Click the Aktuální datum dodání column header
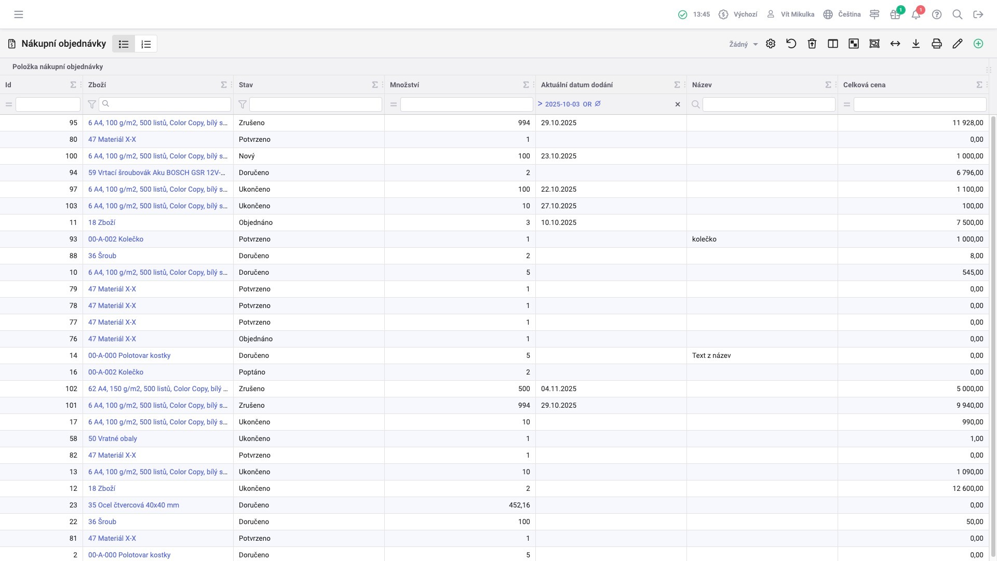Viewport: 997px width, 561px height. coord(577,85)
